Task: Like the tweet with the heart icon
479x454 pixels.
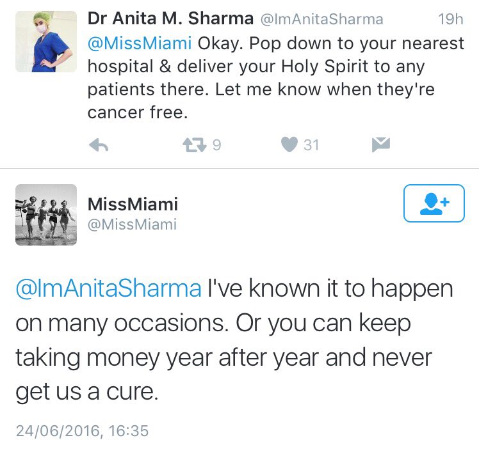Action: 290,146
